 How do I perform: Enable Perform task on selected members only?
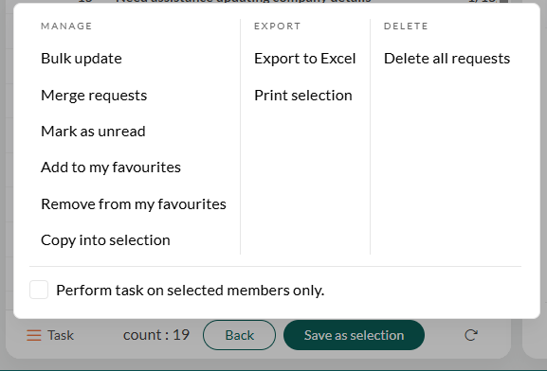point(39,290)
